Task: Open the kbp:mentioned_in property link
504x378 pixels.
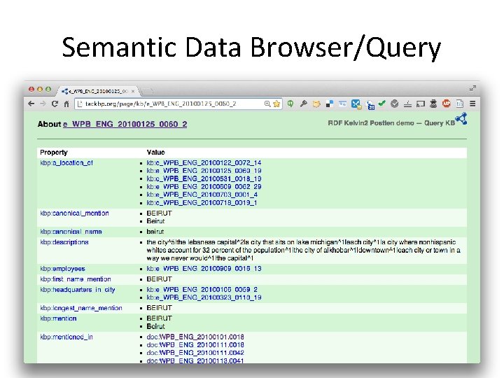Action: coord(66,337)
